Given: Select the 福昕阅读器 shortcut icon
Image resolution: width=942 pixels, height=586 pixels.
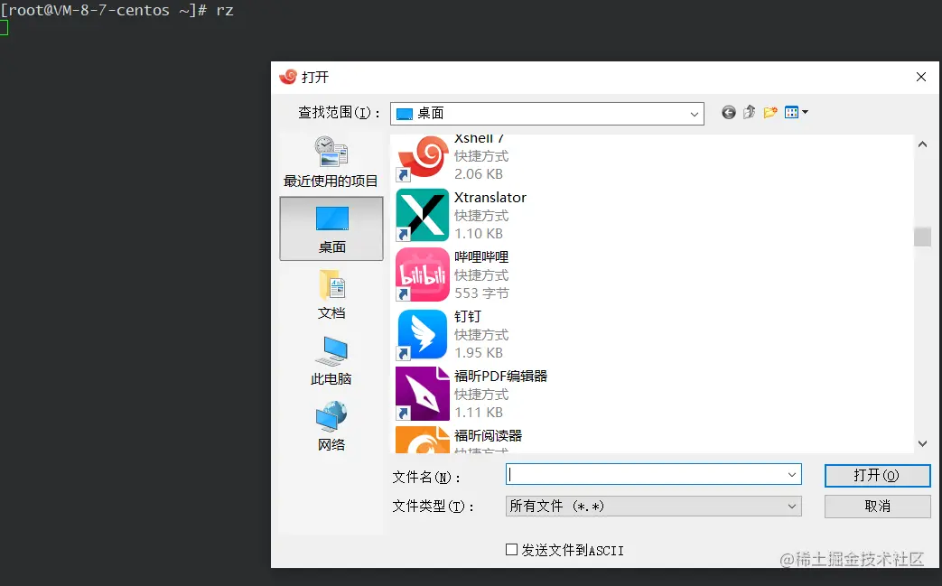Looking at the screenshot, I should coord(423,440).
